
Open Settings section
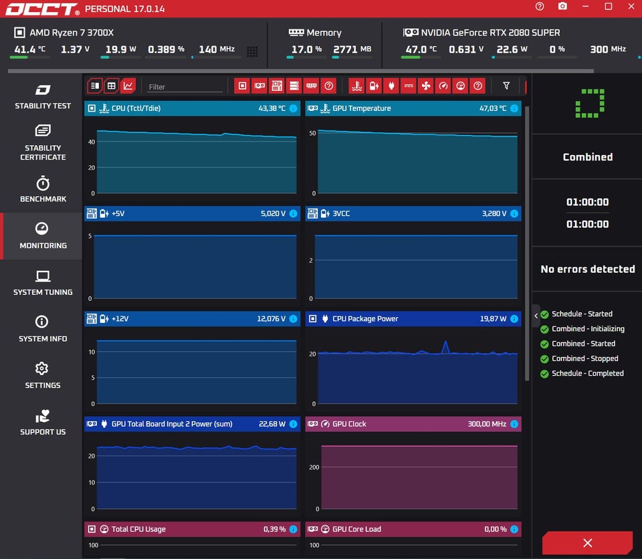[x=43, y=376]
